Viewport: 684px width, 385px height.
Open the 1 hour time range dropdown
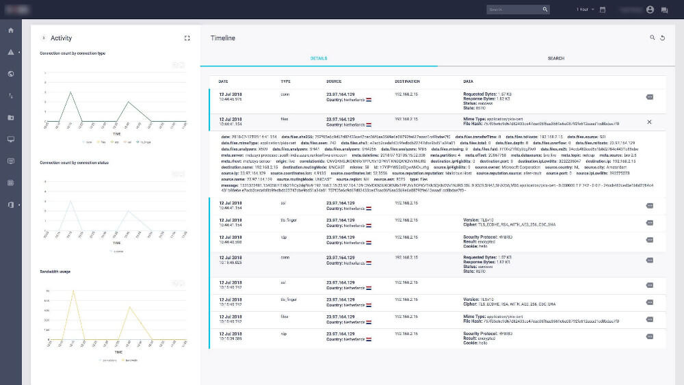585,10
